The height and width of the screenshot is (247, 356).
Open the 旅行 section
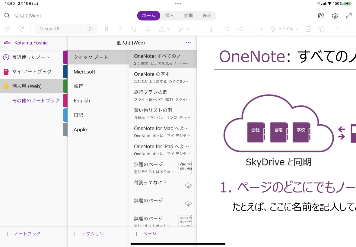[98, 86]
